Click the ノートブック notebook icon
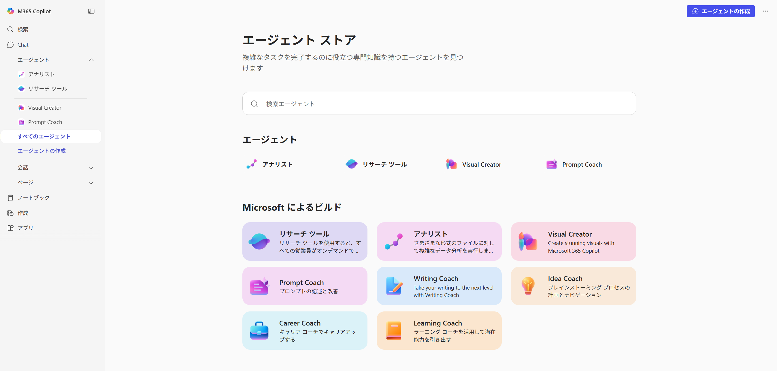777x371 pixels. (10, 197)
